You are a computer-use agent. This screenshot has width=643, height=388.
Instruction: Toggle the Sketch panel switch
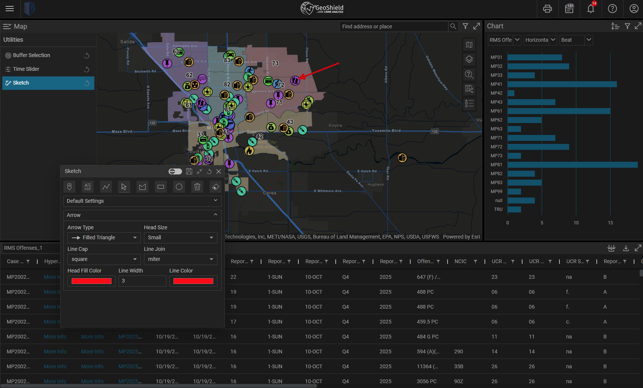pos(175,171)
